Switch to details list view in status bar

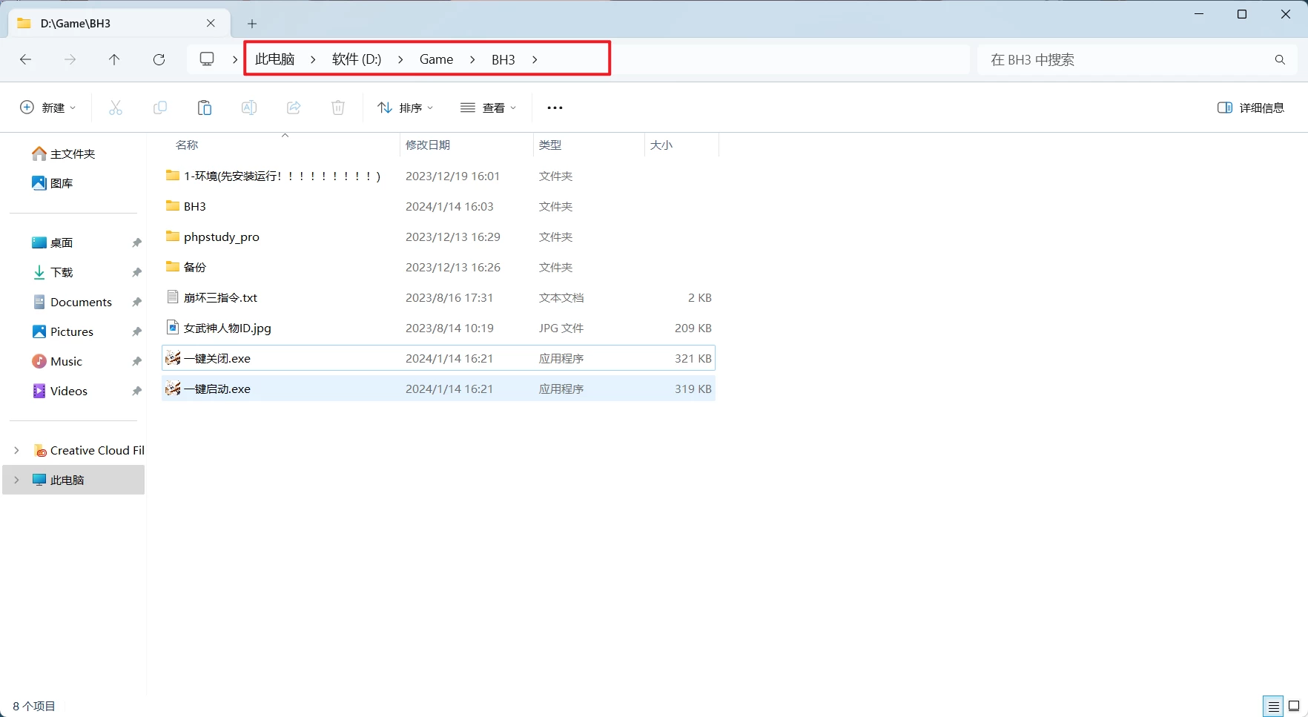pos(1273,706)
